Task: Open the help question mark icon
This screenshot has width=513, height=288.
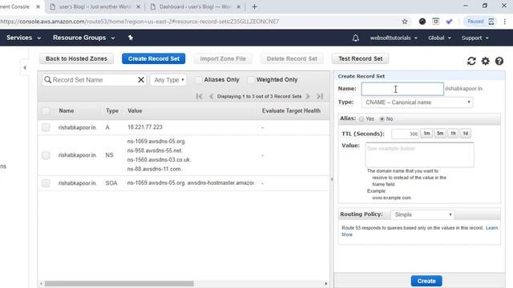Action: [499, 61]
